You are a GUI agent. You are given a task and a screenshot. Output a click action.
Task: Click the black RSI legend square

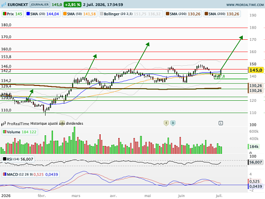[x=5, y=159]
